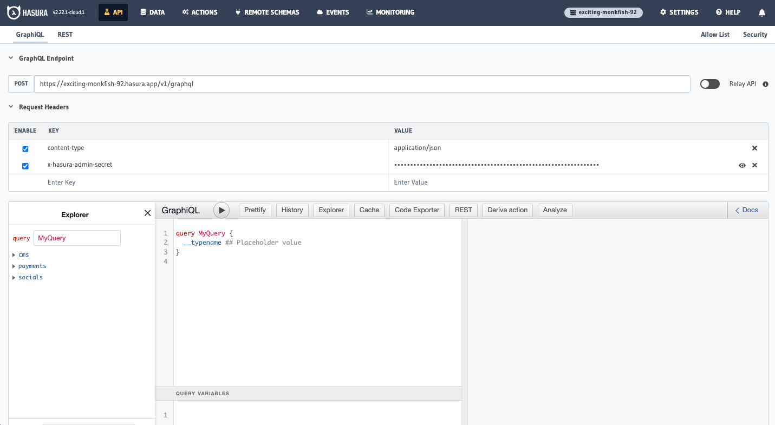Open the DATA section in the top nav

point(152,12)
